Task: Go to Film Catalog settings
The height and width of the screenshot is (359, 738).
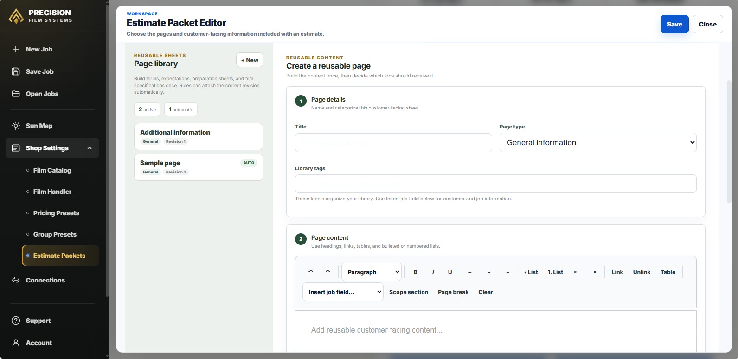Action: coord(52,170)
